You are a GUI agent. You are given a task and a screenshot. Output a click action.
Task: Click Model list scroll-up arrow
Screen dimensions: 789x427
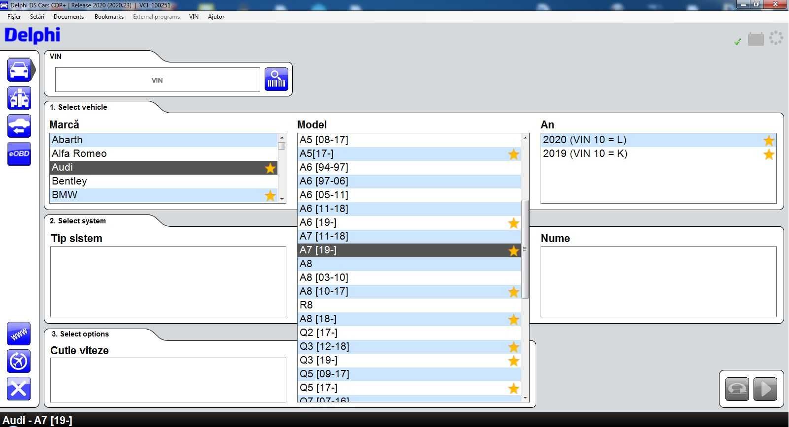(525, 137)
